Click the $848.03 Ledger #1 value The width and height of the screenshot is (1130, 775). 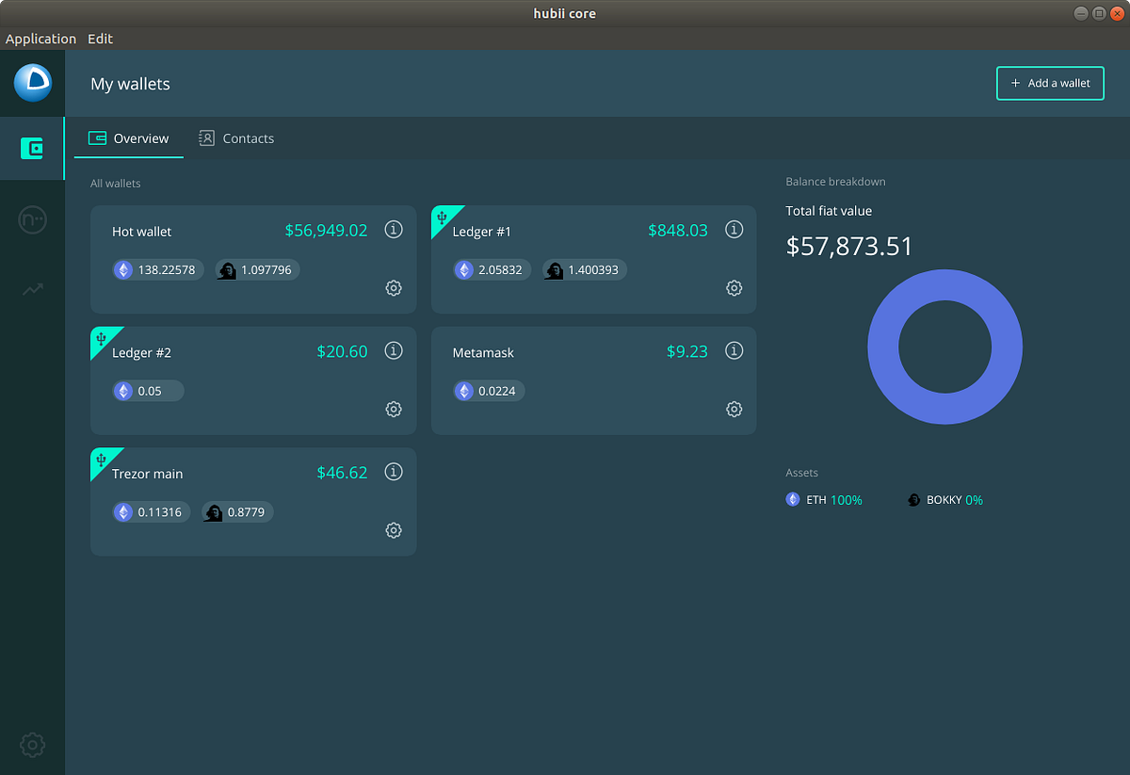point(678,230)
